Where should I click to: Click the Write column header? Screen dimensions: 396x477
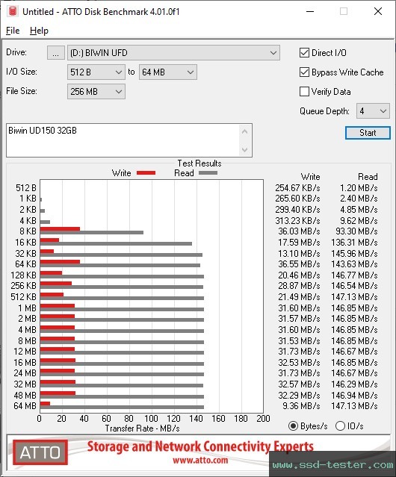pyautogui.click(x=310, y=177)
